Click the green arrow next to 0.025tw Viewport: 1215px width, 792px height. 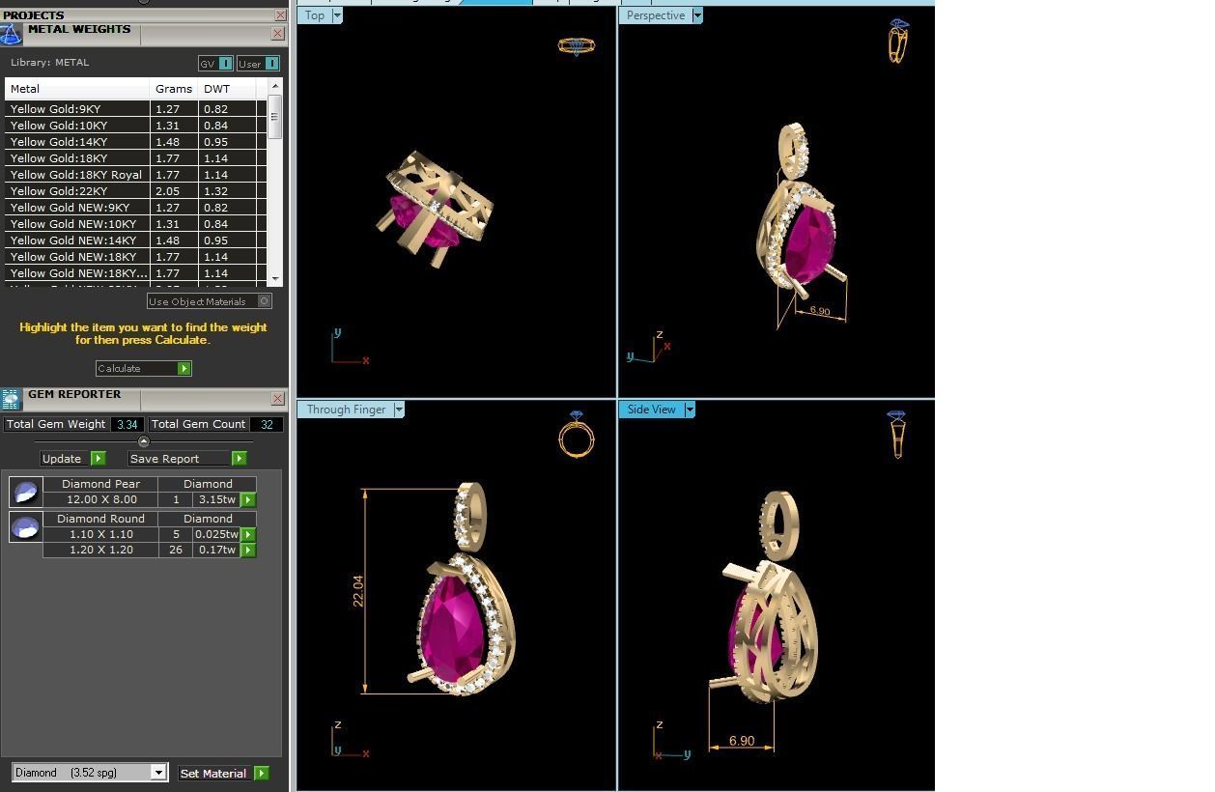pos(248,534)
